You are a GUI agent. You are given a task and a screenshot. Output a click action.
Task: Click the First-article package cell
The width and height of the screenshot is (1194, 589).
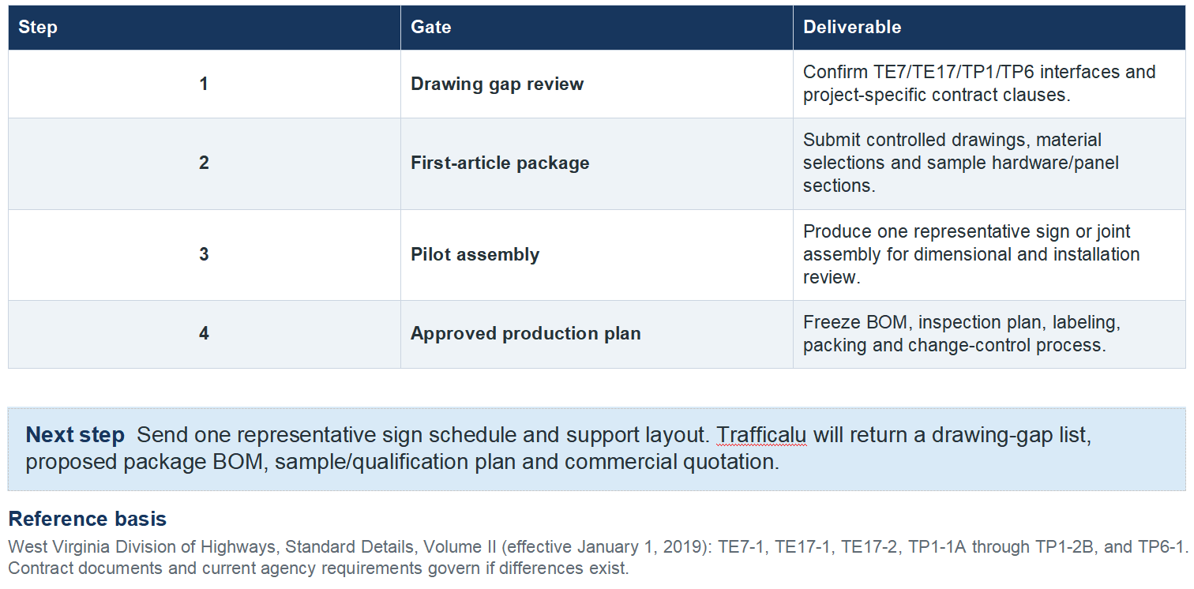tap(597, 163)
